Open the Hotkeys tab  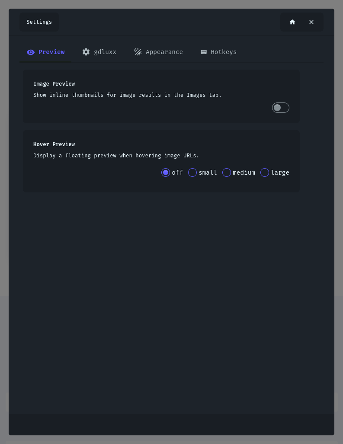coord(224,52)
